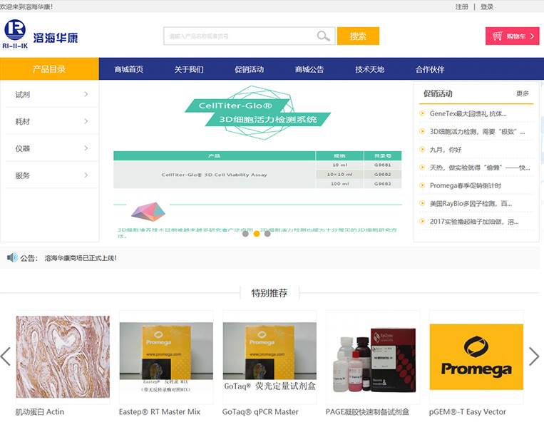Go to 促销活动 in the navigation bar
The height and width of the screenshot is (432, 544).
(249, 69)
